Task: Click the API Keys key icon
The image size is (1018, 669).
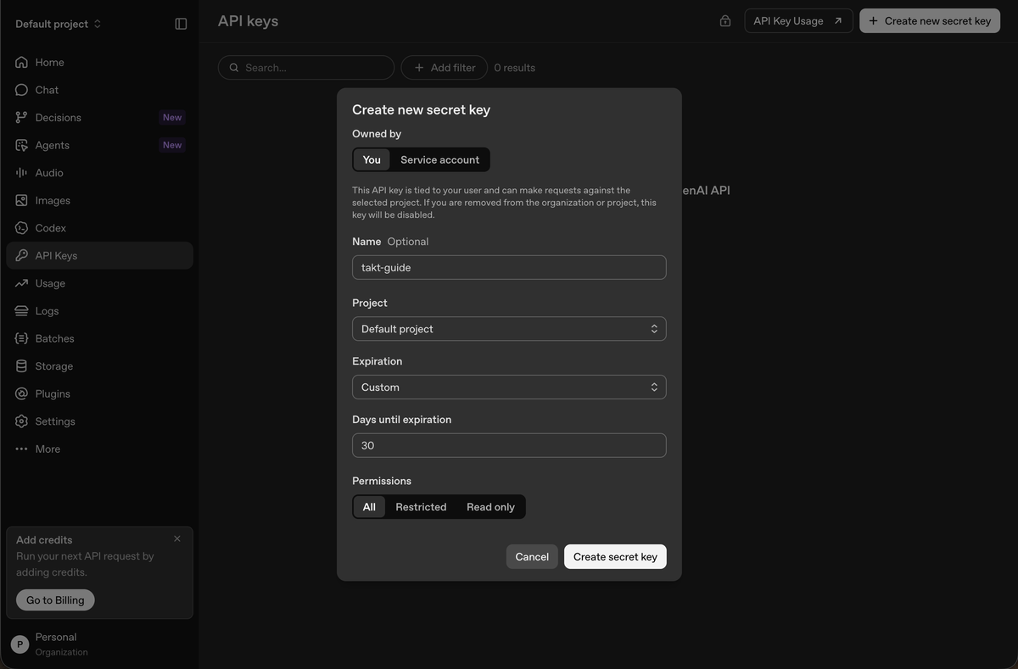Action: (x=21, y=255)
